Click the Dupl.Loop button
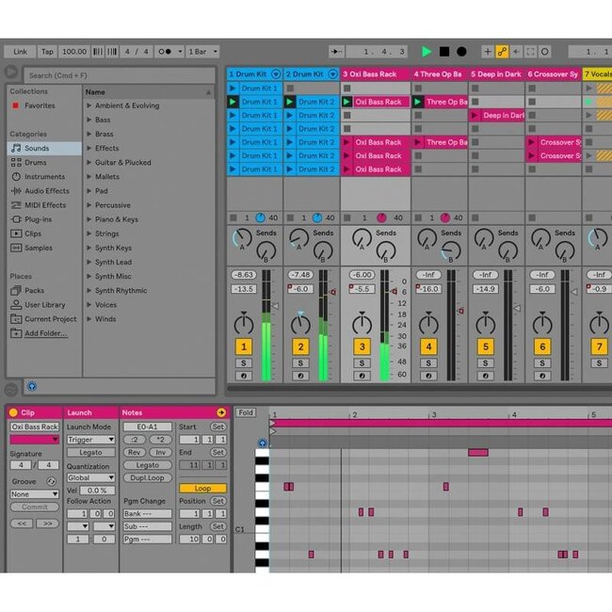612x612 pixels. [x=147, y=477]
